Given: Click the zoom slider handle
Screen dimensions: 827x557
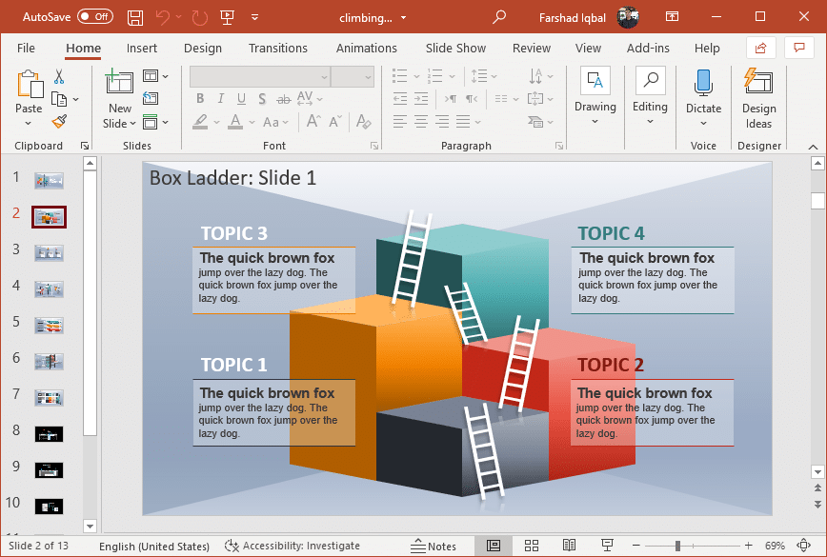Looking at the screenshot, I should pos(677,546).
